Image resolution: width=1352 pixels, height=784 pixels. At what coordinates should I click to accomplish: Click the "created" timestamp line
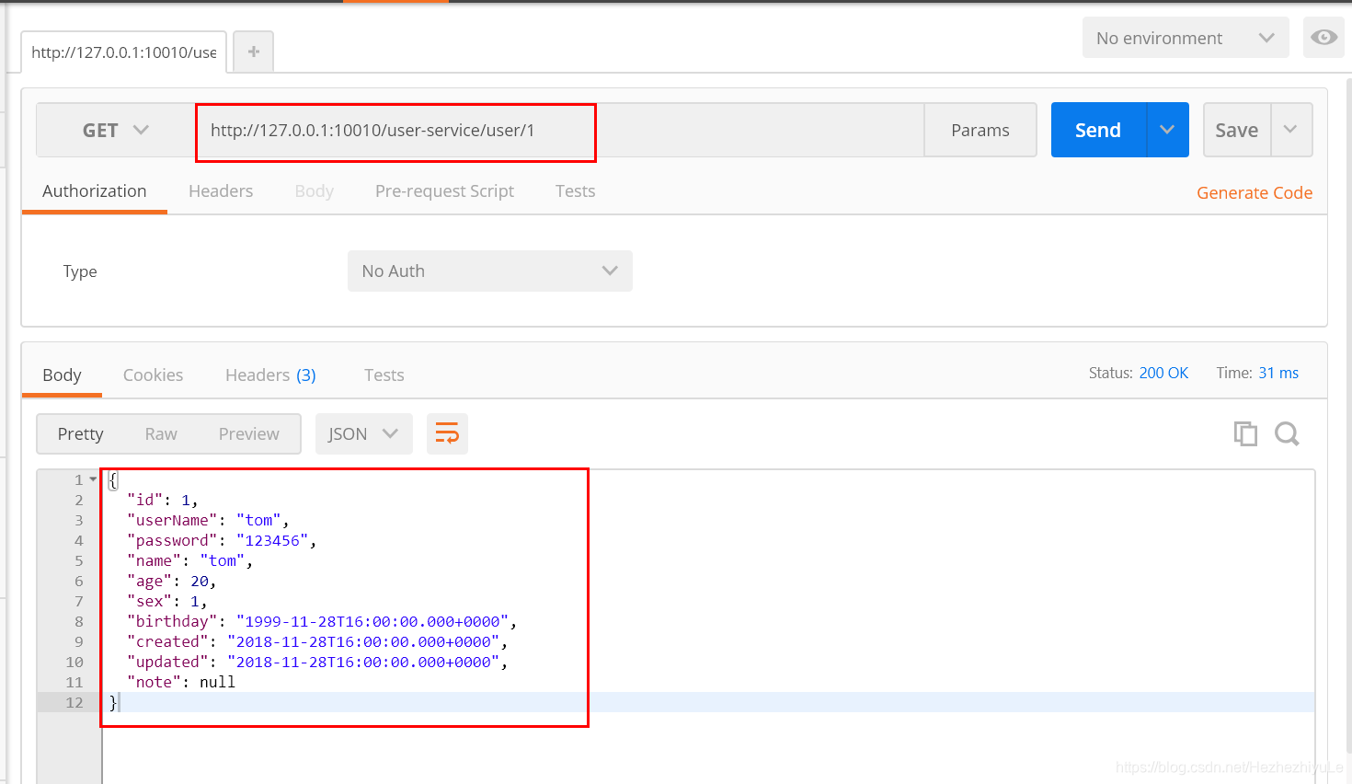click(317, 641)
